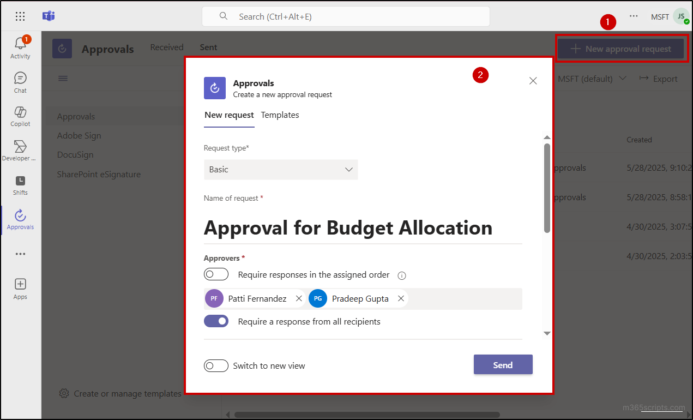Open the settings and more ellipsis menu
Viewport: 693px width, 420px height.
click(x=634, y=16)
